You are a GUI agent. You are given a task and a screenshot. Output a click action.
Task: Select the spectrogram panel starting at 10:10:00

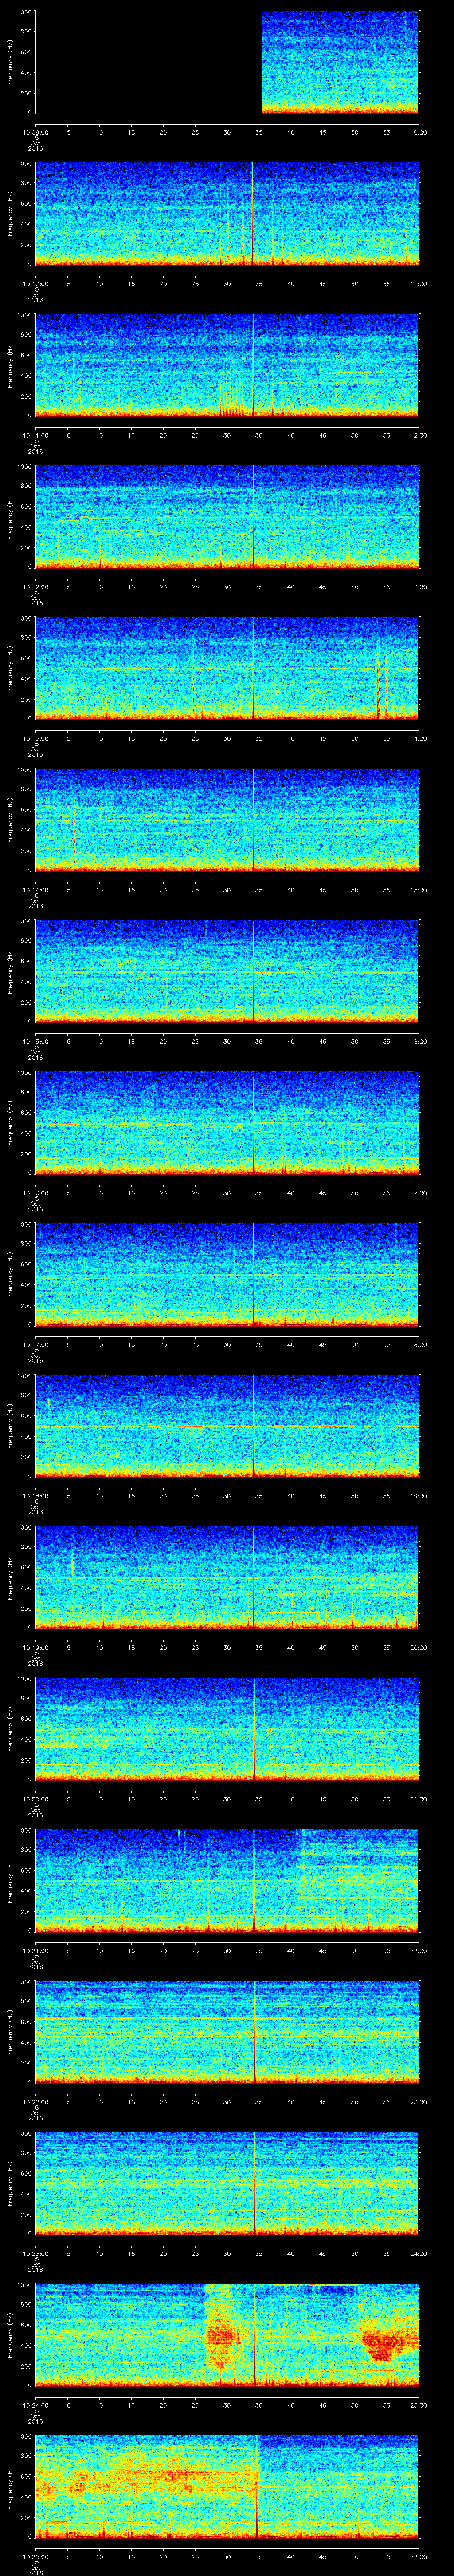[x=227, y=214]
